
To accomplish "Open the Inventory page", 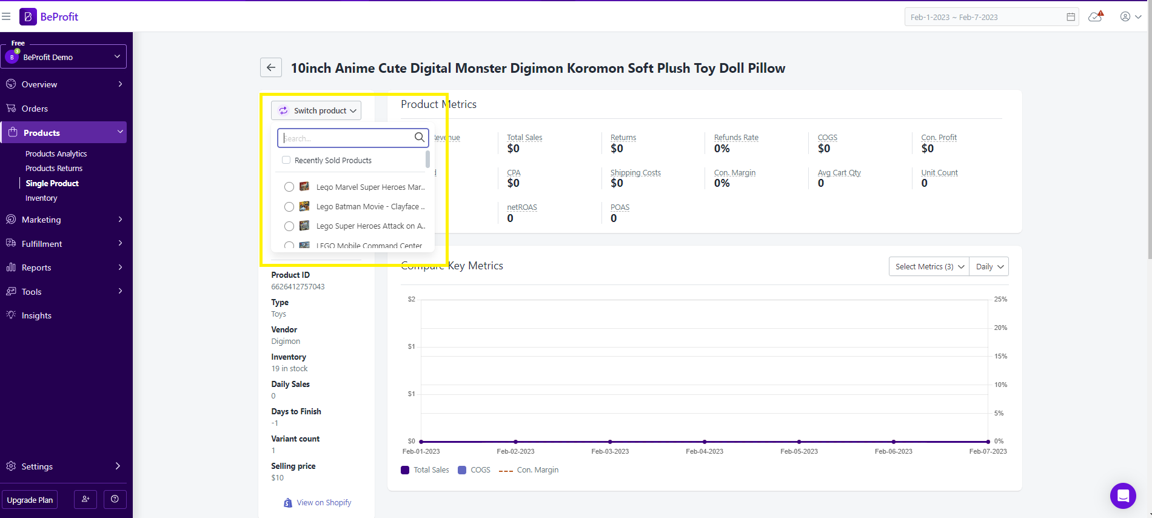I will coord(41,198).
